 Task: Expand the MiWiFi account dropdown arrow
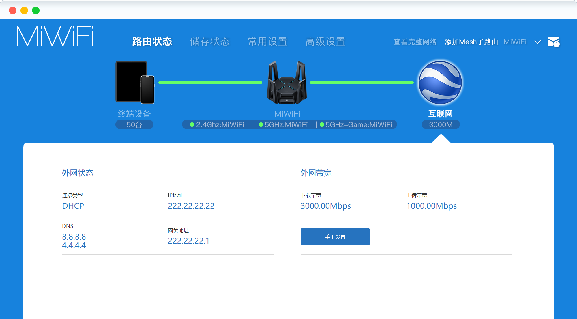coord(537,42)
